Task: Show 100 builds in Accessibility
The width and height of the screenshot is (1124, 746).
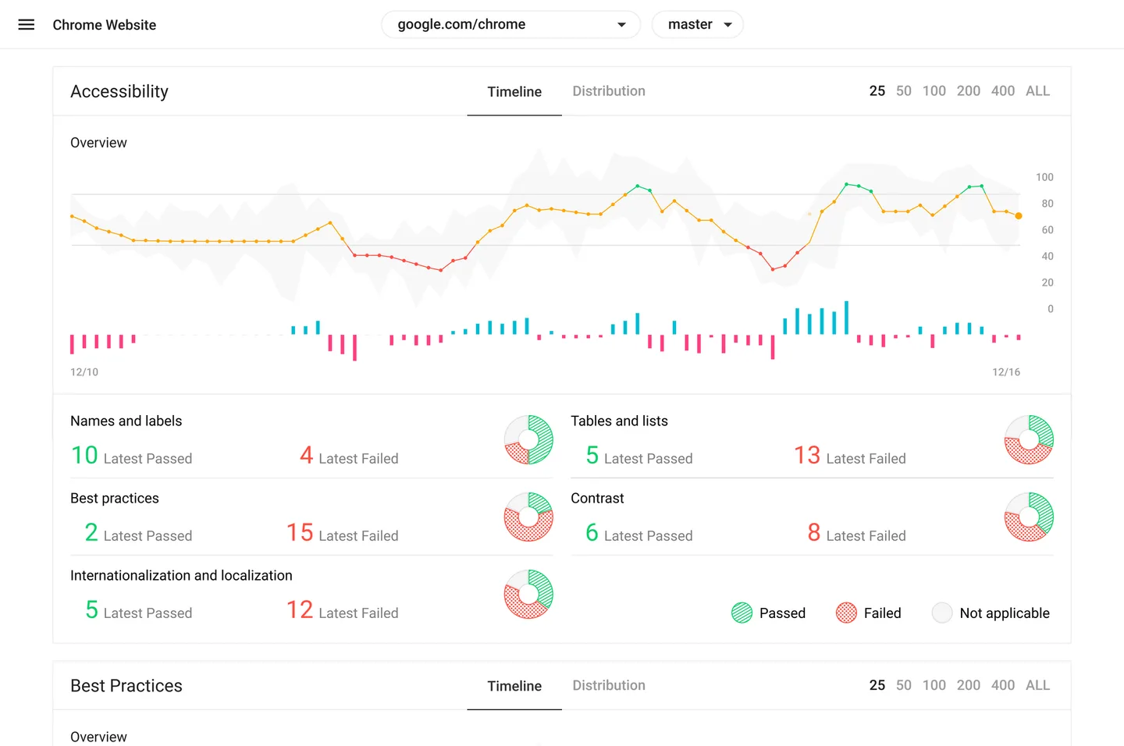Action: [x=934, y=91]
